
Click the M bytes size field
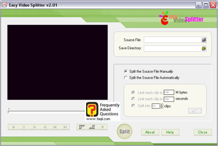tap(169, 93)
